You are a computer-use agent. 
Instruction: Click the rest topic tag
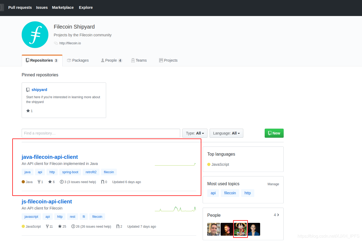point(72,217)
